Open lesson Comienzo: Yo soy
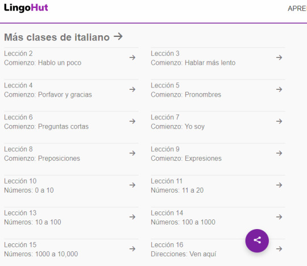307x266 pixels. pos(177,127)
